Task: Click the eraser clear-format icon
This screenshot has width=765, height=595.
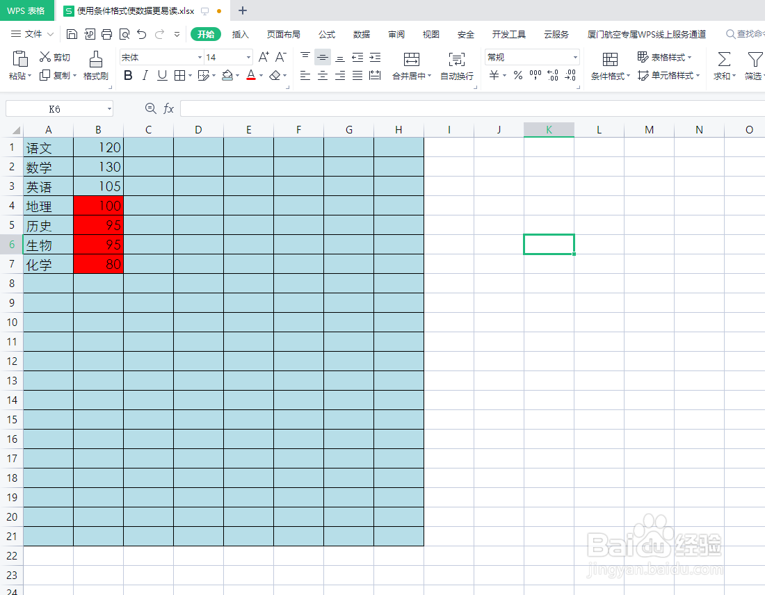Action: [x=275, y=75]
